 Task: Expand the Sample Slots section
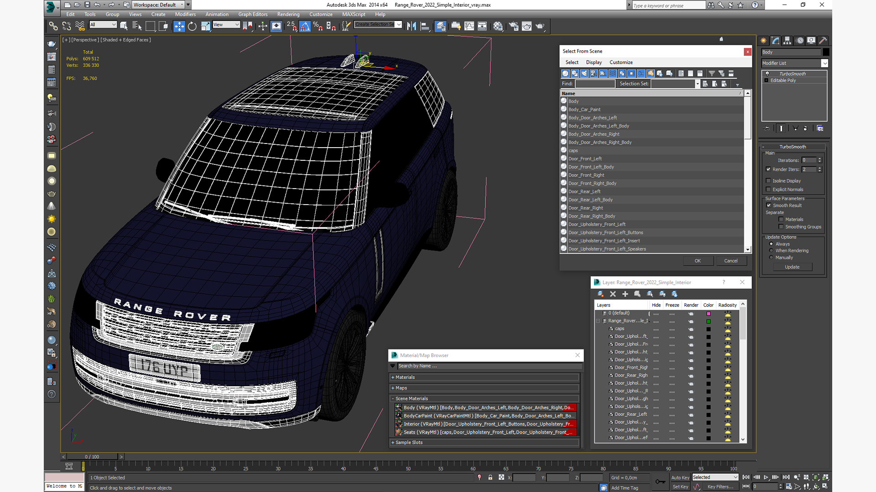[408, 442]
